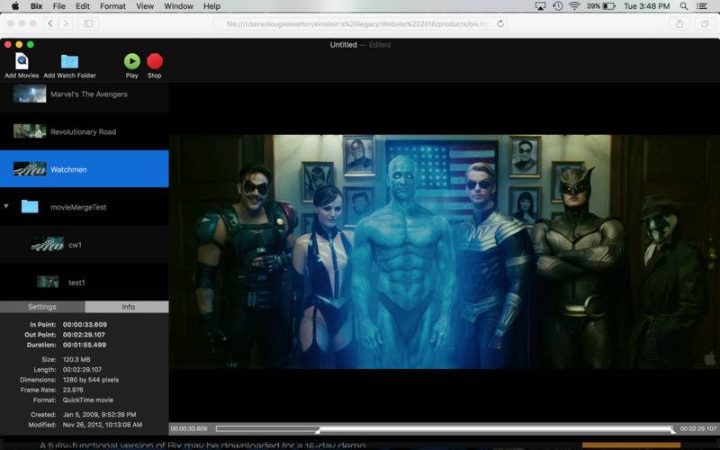
Task: Toggle the Safari sidebar button
Action: (88, 23)
